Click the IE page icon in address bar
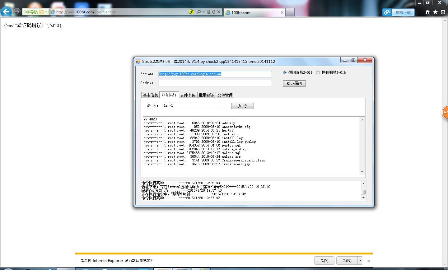Image resolution: width=448 pixels, height=270 pixels. pos(53,12)
